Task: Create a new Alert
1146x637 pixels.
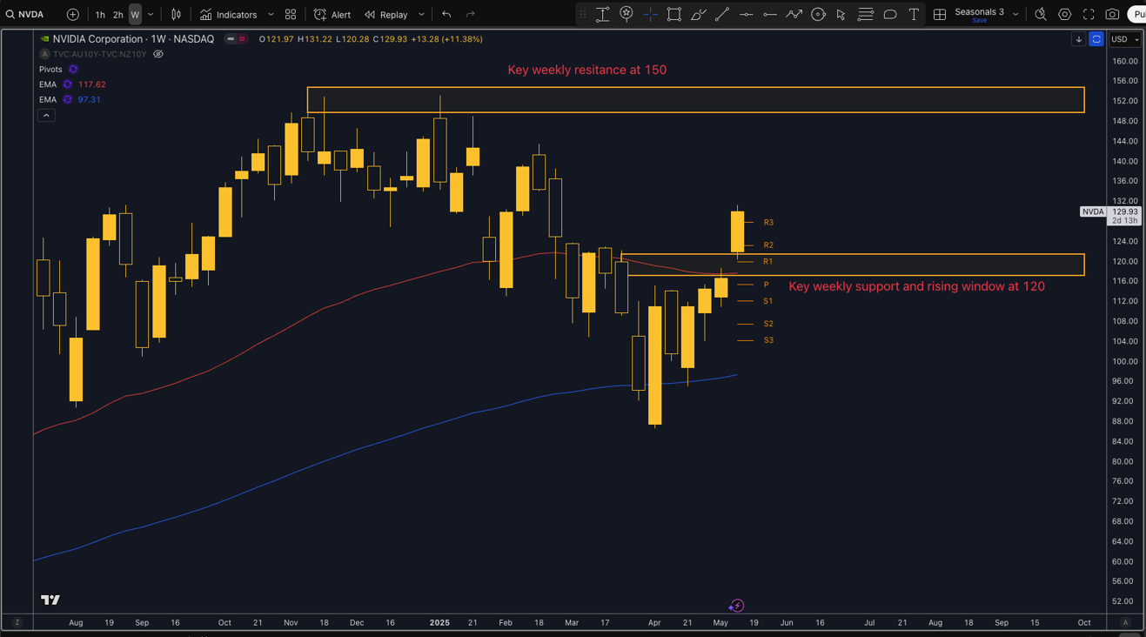Action: pyautogui.click(x=332, y=14)
